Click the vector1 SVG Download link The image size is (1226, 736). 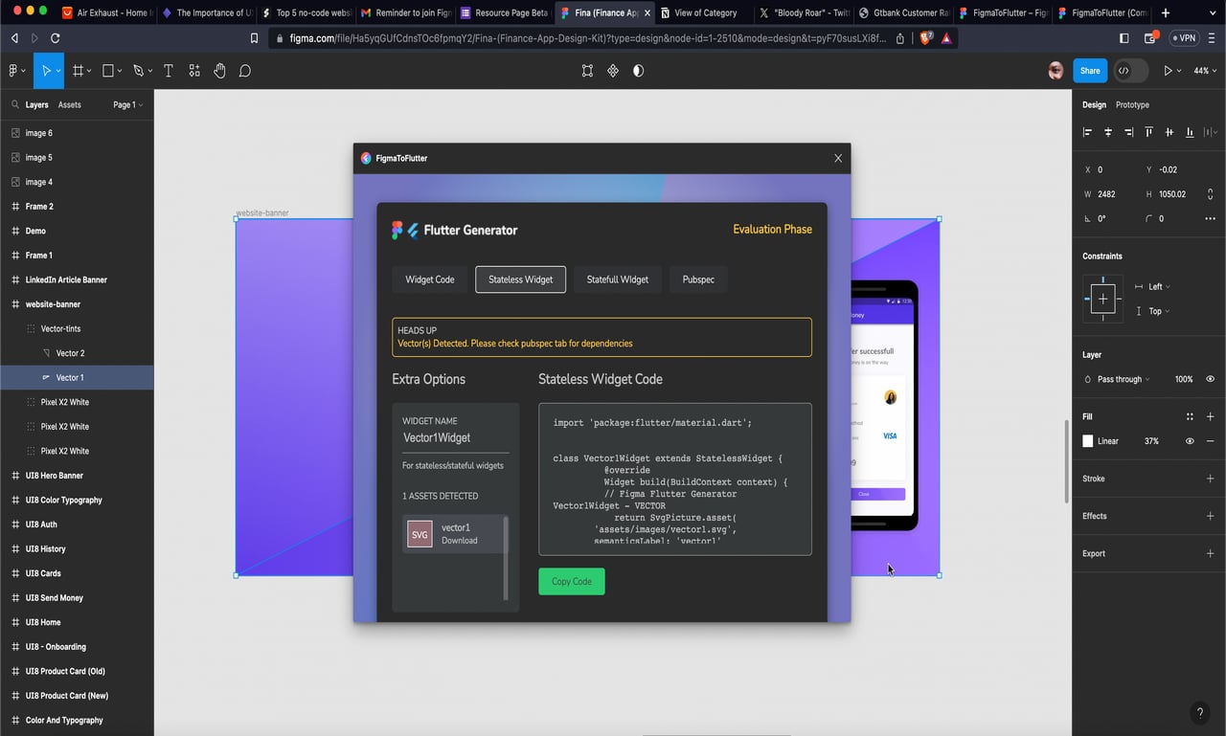(459, 540)
